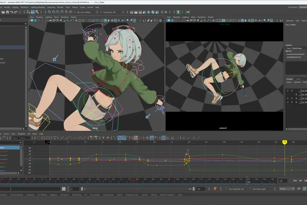
Task: Toggle visibility V of the first display layer
Action: (288, 91)
